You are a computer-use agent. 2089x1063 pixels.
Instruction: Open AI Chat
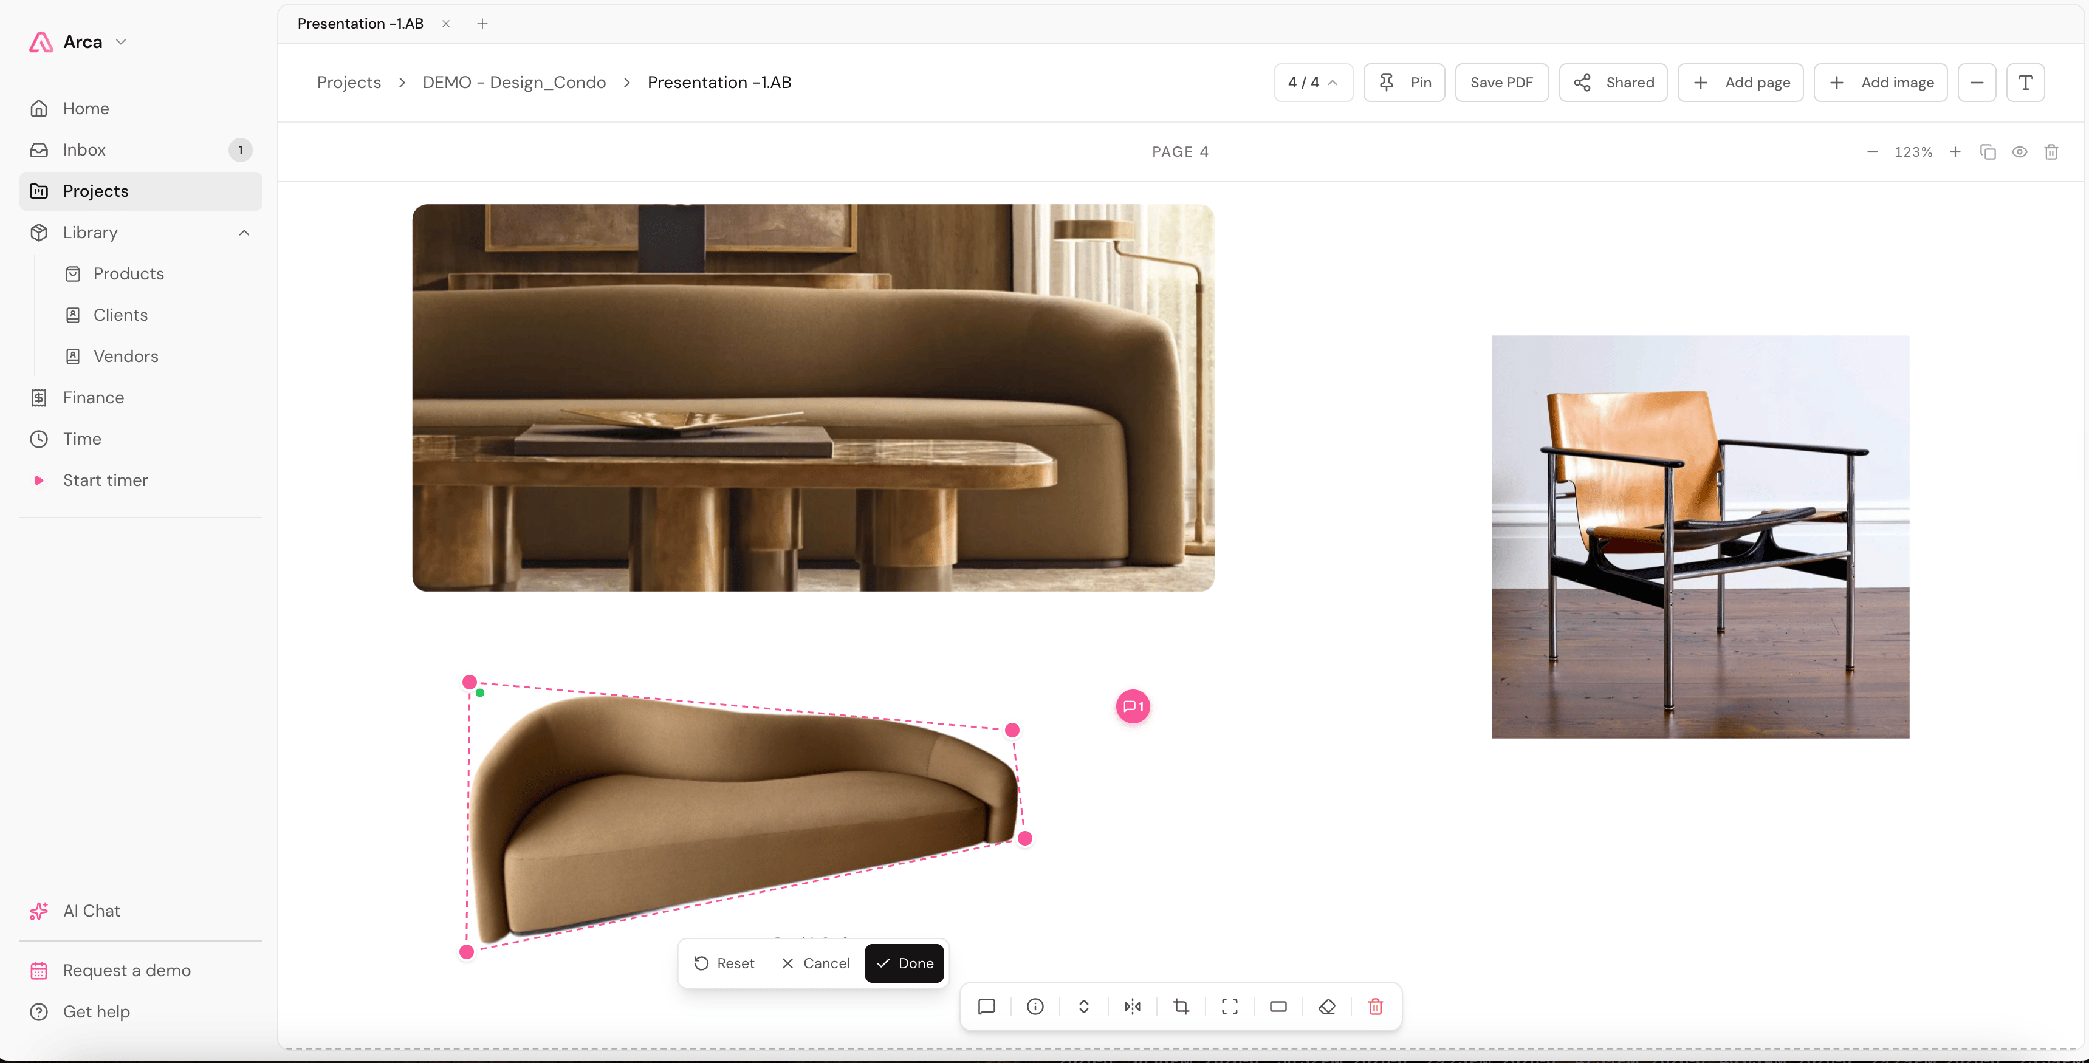[141, 911]
